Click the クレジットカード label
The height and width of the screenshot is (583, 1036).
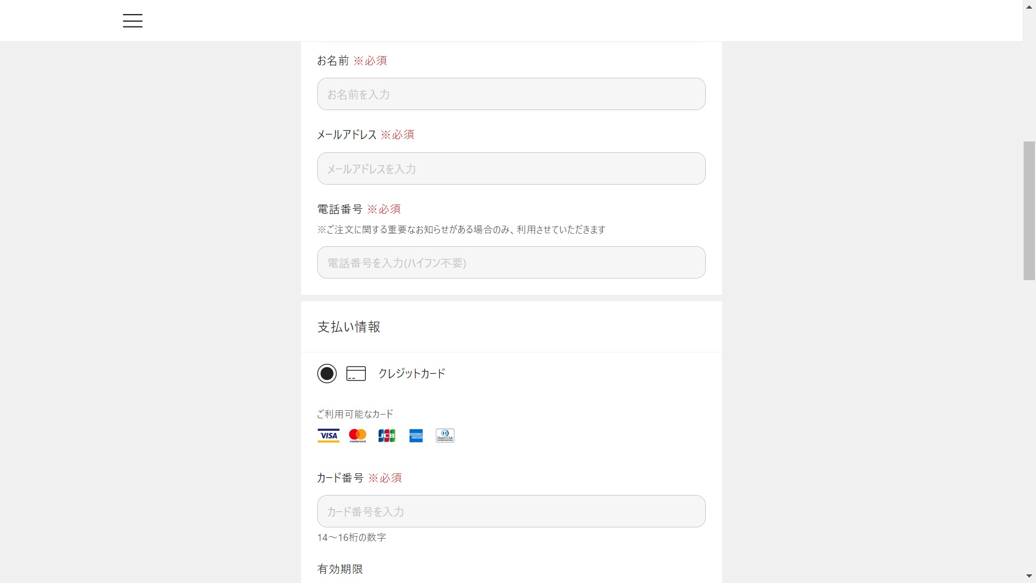pyautogui.click(x=412, y=374)
